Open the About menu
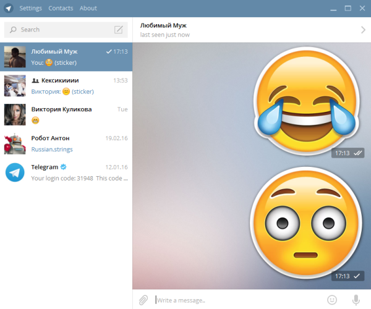This screenshot has width=371, height=309. [x=88, y=8]
